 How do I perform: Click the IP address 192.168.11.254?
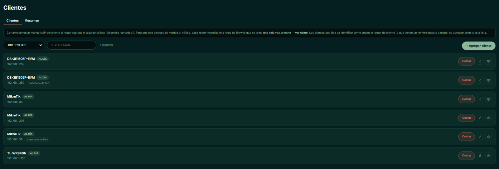pyautogui.click(x=16, y=158)
